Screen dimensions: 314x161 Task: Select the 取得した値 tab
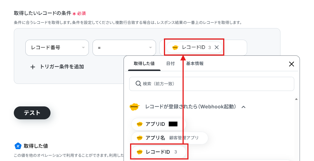(x=144, y=64)
